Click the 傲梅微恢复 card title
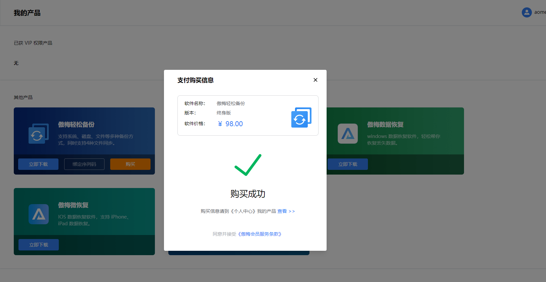The height and width of the screenshot is (282, 546). pyautogui.click(x=73, y=205)
